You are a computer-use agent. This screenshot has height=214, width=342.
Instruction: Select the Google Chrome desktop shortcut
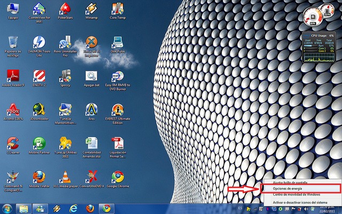pos(118,177)
